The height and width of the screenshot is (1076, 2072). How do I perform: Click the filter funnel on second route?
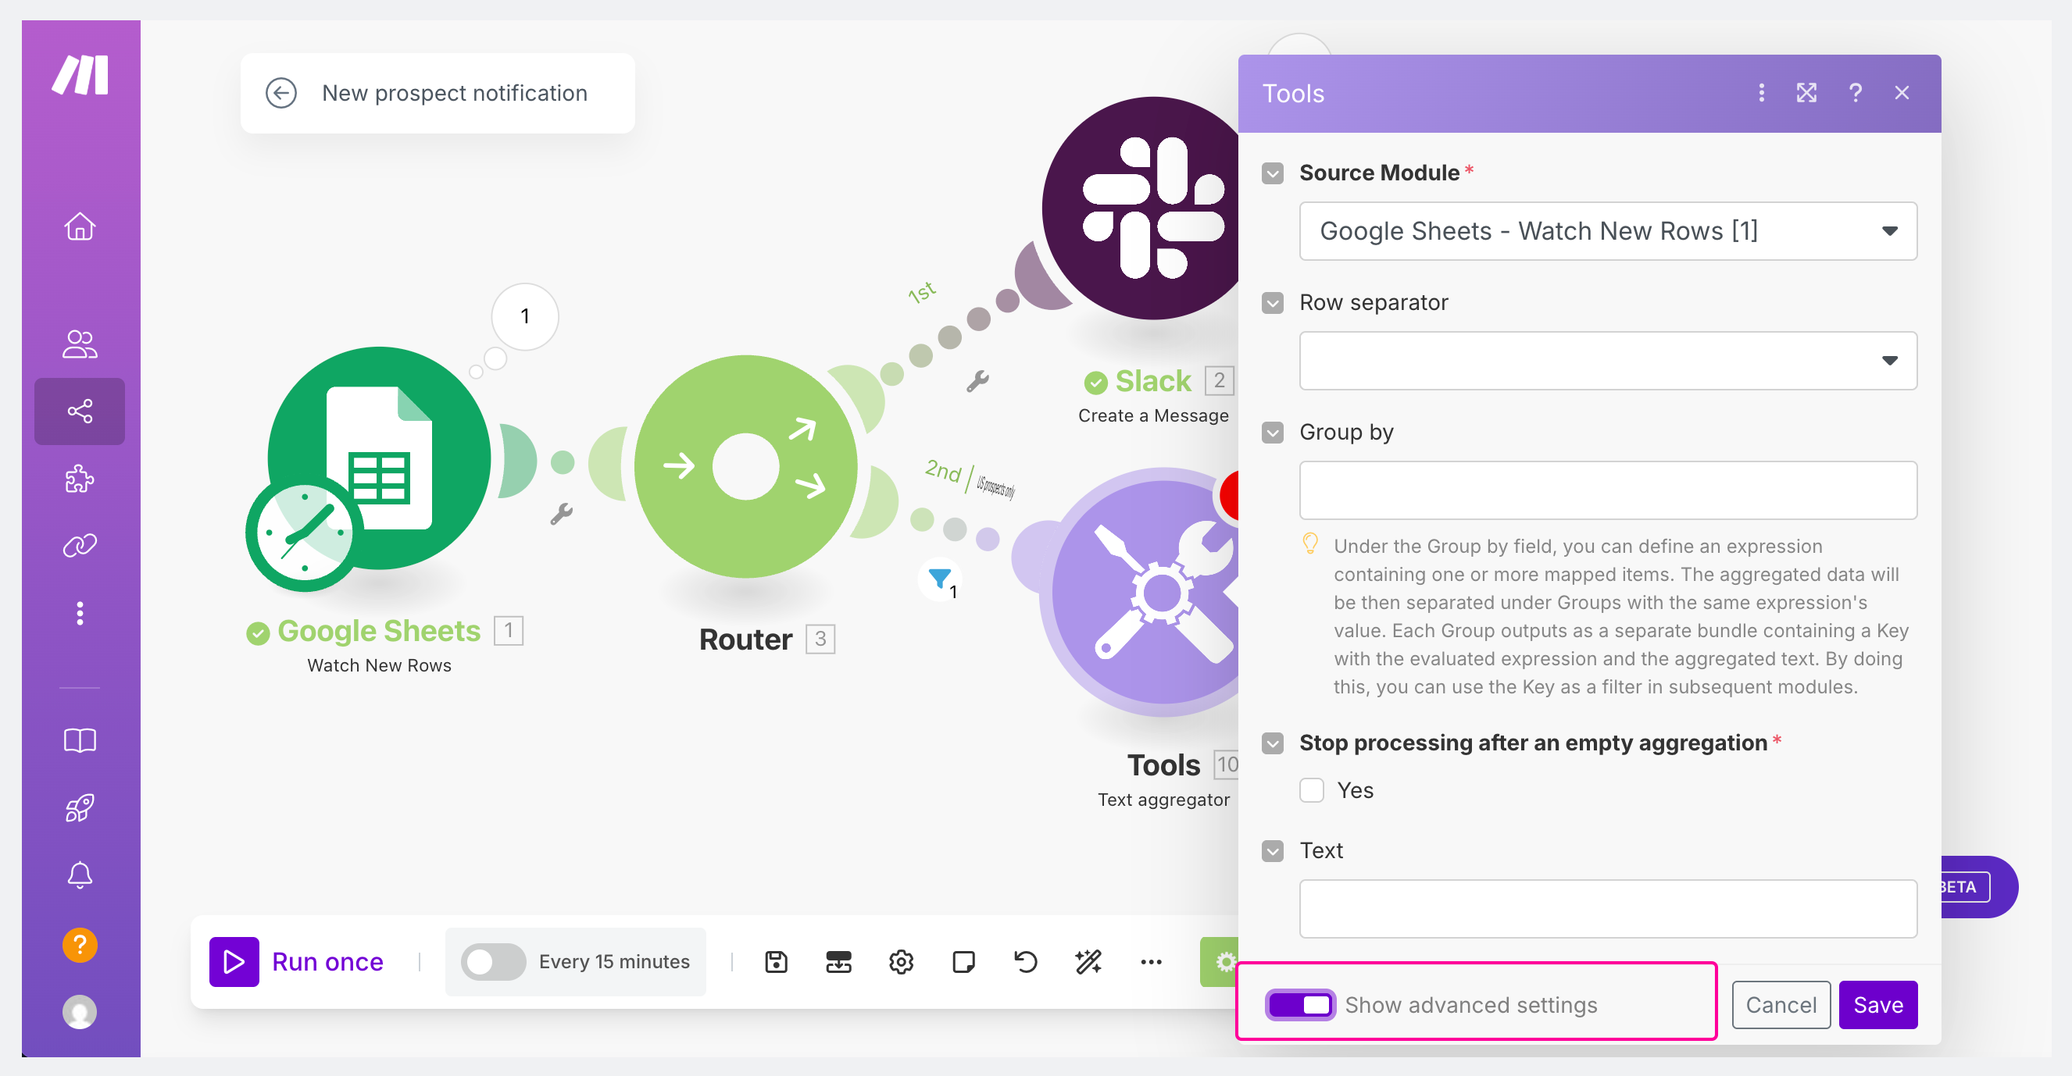coord(939,579)
